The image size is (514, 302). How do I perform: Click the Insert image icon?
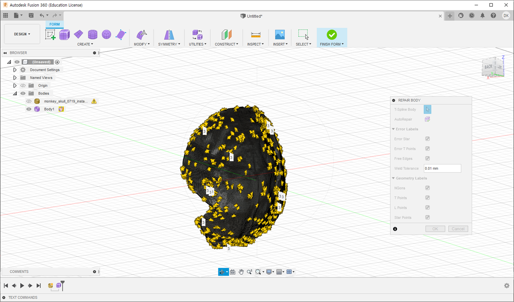pos(280,34)
